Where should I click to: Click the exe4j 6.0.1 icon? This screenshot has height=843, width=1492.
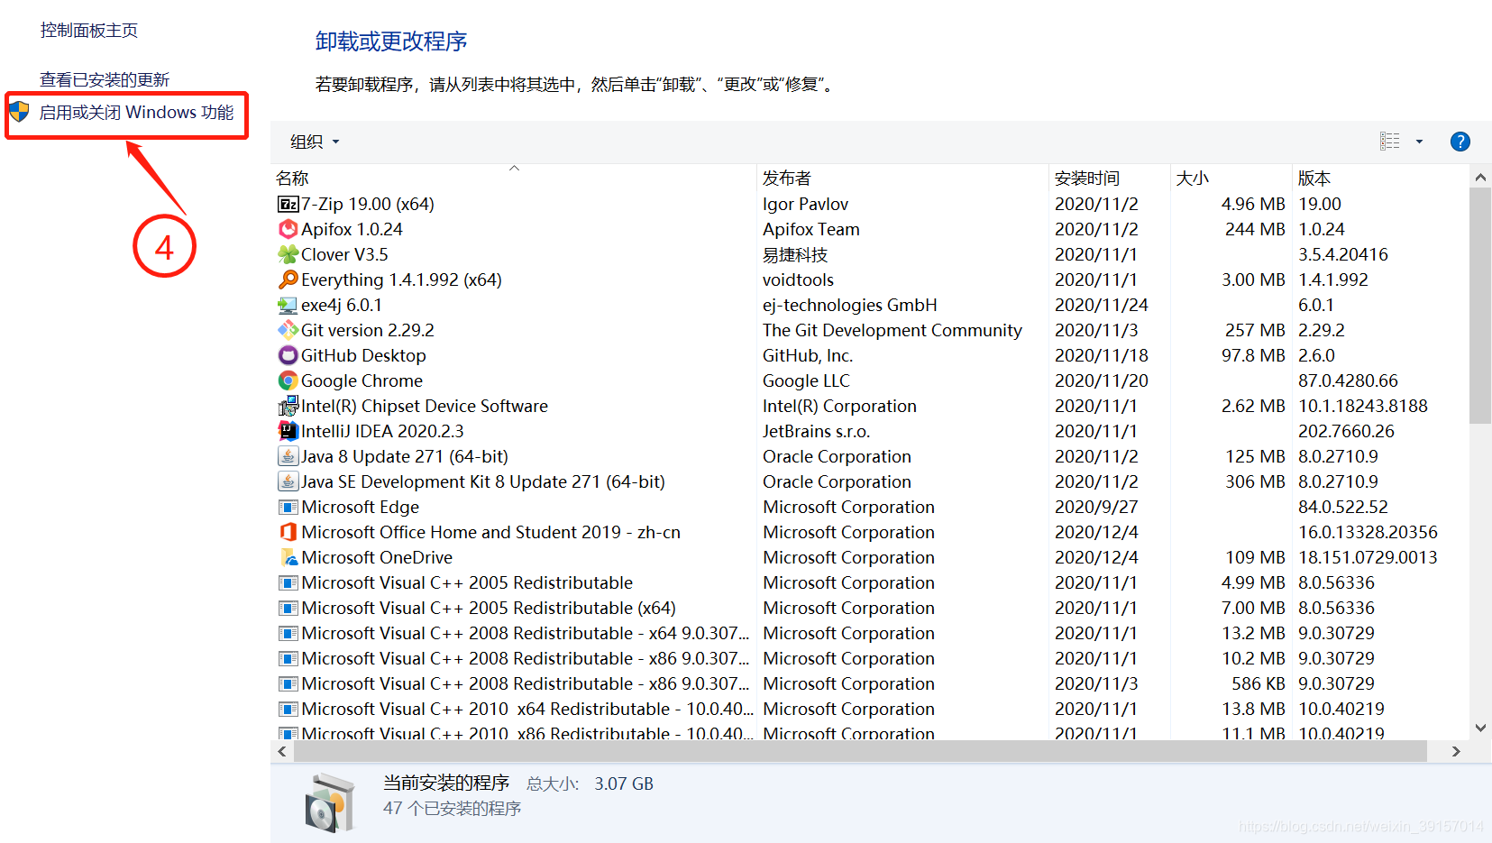[x=288, y=305]
